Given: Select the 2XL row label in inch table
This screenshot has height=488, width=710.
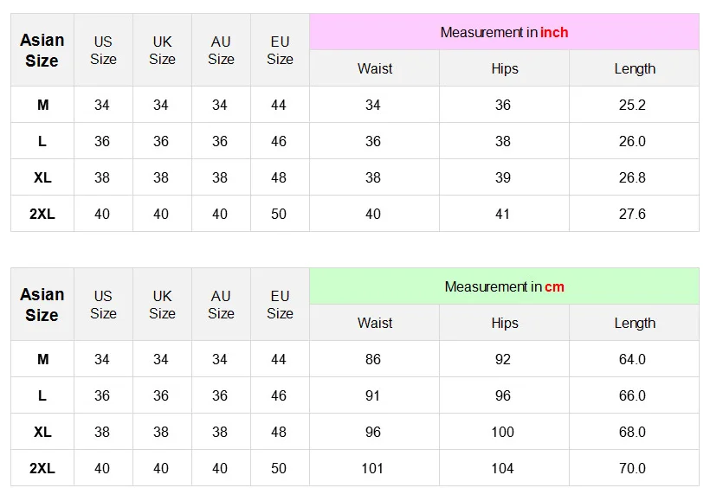Looking at the screenshot, I should (x=42, y=214).
